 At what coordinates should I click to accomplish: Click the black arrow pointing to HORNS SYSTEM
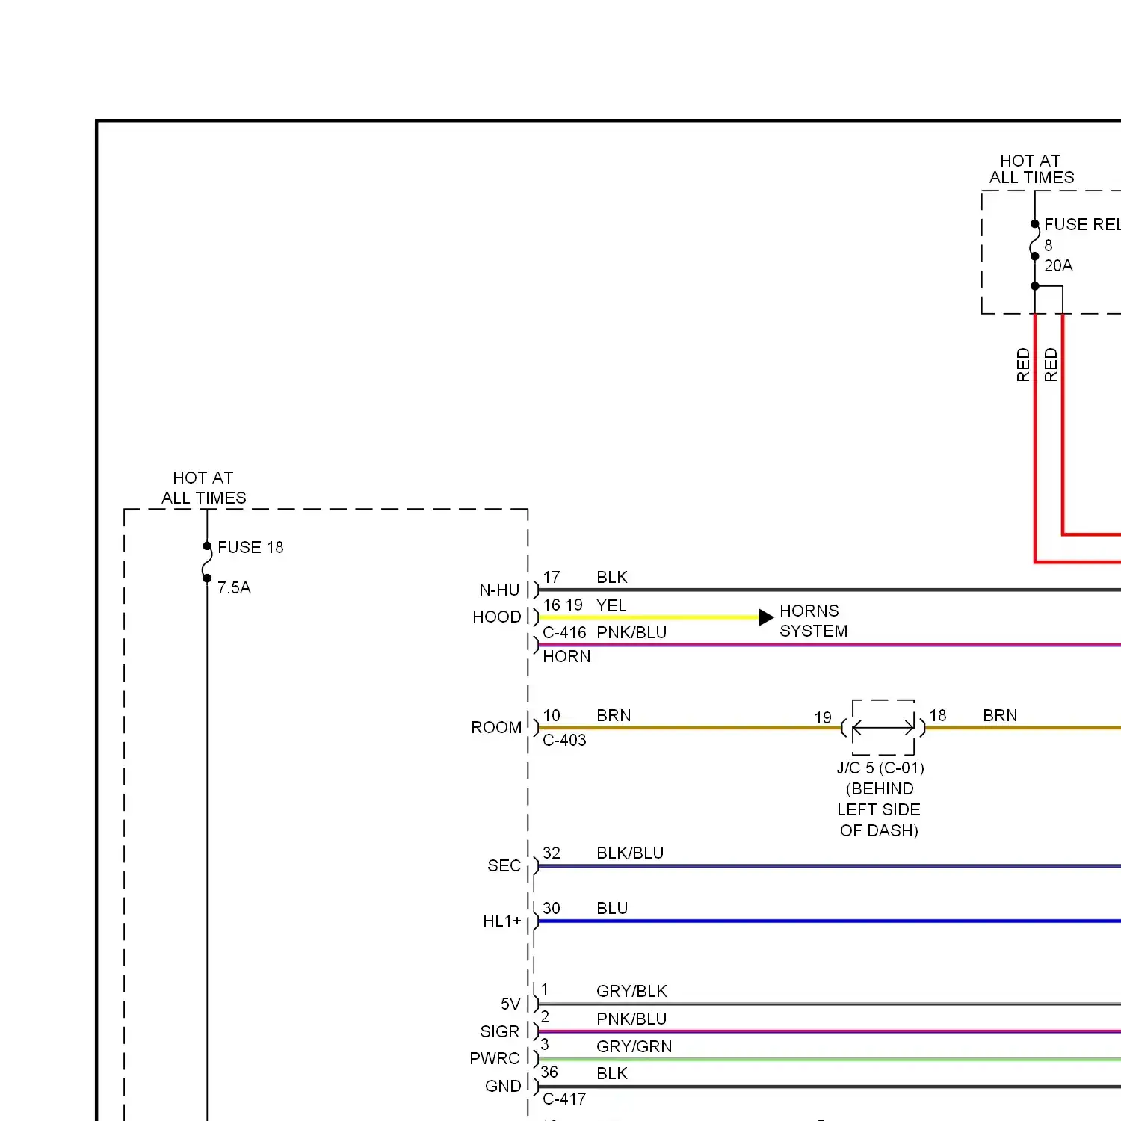(766, 617)
